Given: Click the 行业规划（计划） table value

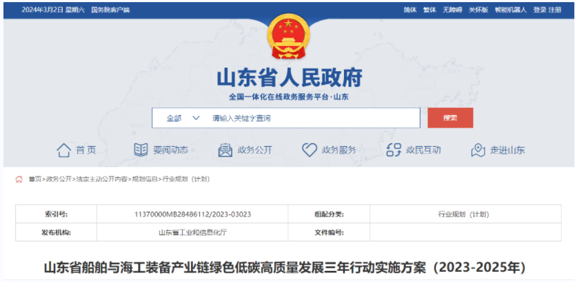Looking at the screenshot, I should (x=463, y=214).
